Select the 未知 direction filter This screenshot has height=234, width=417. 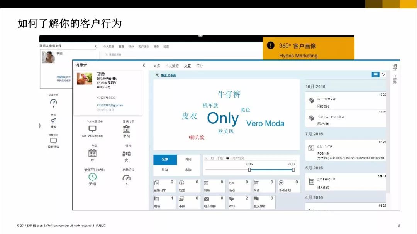pos(188,170)
